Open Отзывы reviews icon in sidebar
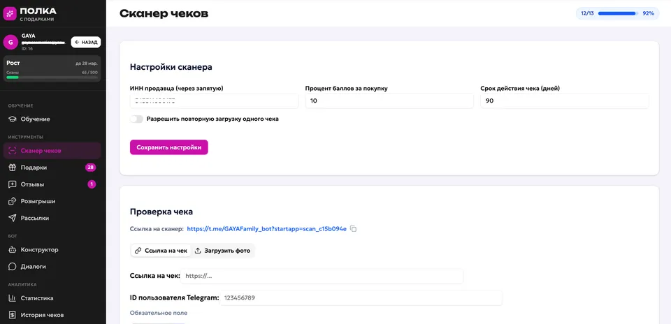This screenshot has width=671, height=324. click(12, 184)
